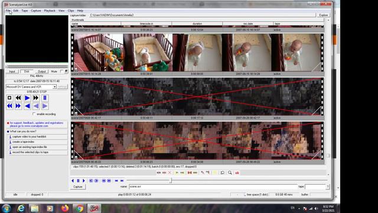Click the first icon in clip edit toolbar

pos(158,173)
